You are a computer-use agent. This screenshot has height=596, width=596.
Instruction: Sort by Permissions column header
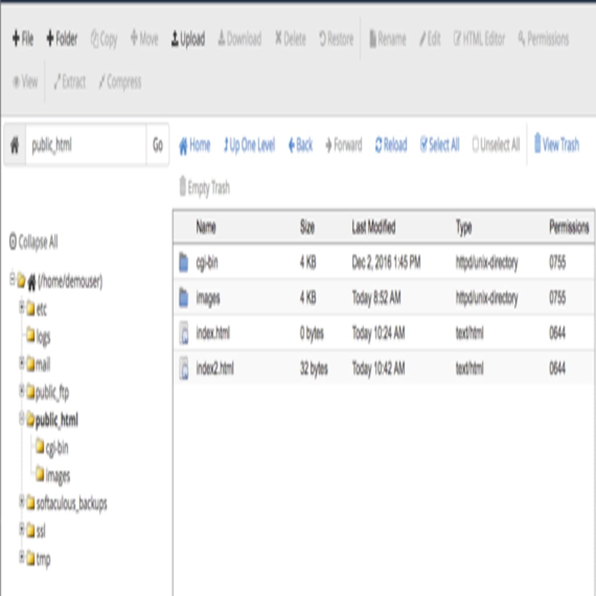[569, 228]
